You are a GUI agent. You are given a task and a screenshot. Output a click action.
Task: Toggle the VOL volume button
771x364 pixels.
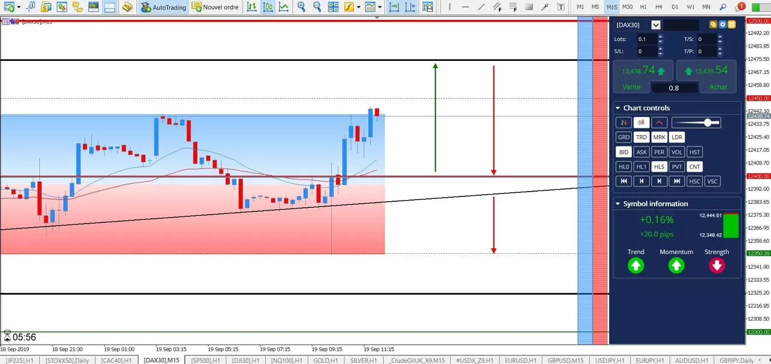pos(677,152)
